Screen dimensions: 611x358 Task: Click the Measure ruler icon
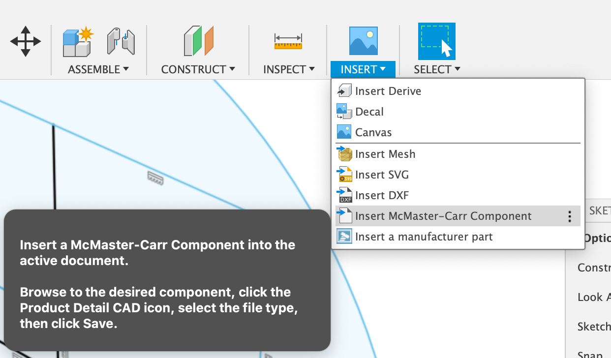pyautogui.click(x=288, y=41)
